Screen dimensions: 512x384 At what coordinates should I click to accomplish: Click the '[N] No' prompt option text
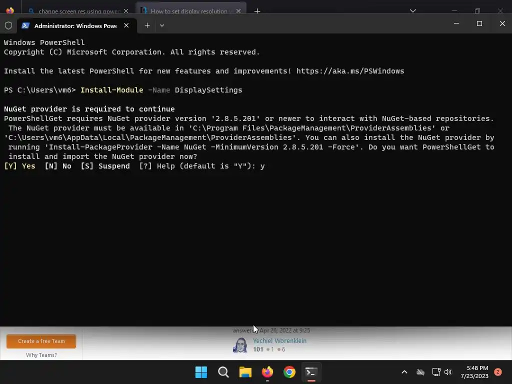58,166
